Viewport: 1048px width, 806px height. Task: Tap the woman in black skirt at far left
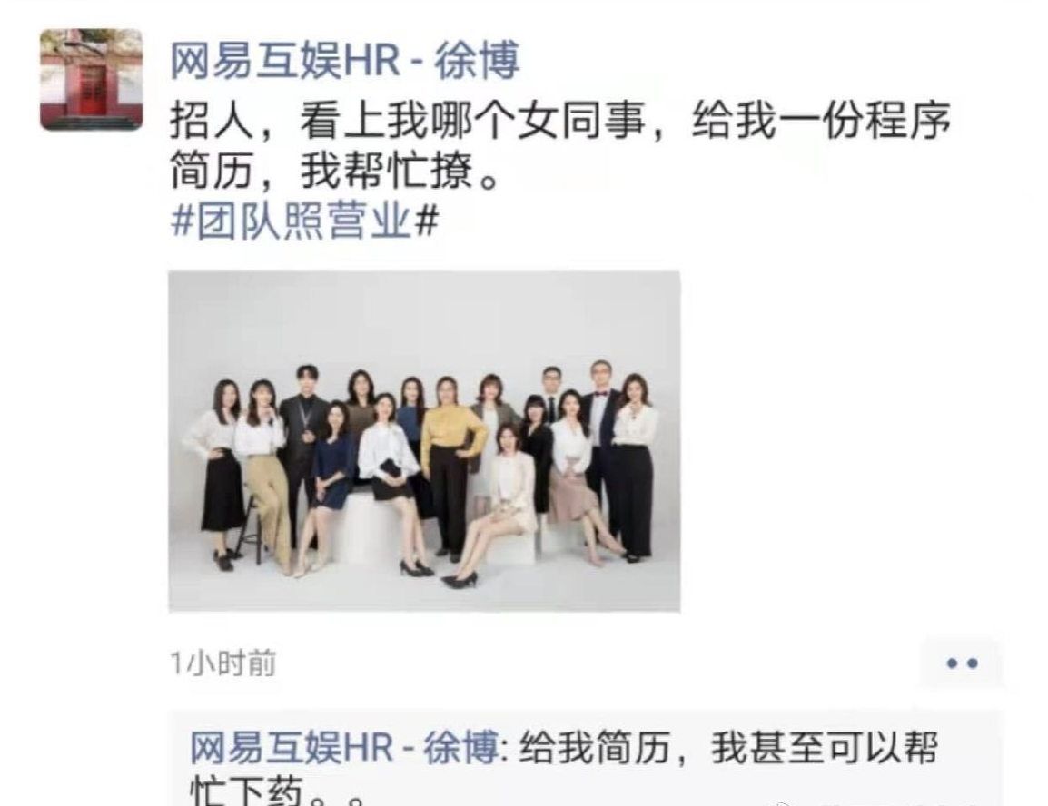coord(215,467)
